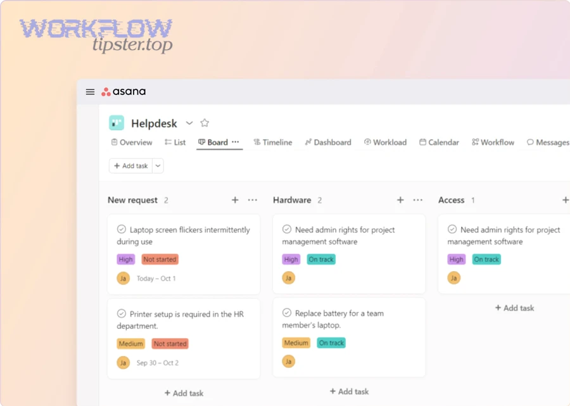Click On track tag on Replace battery card
570x406 pixels.
(x=331, y=343)
